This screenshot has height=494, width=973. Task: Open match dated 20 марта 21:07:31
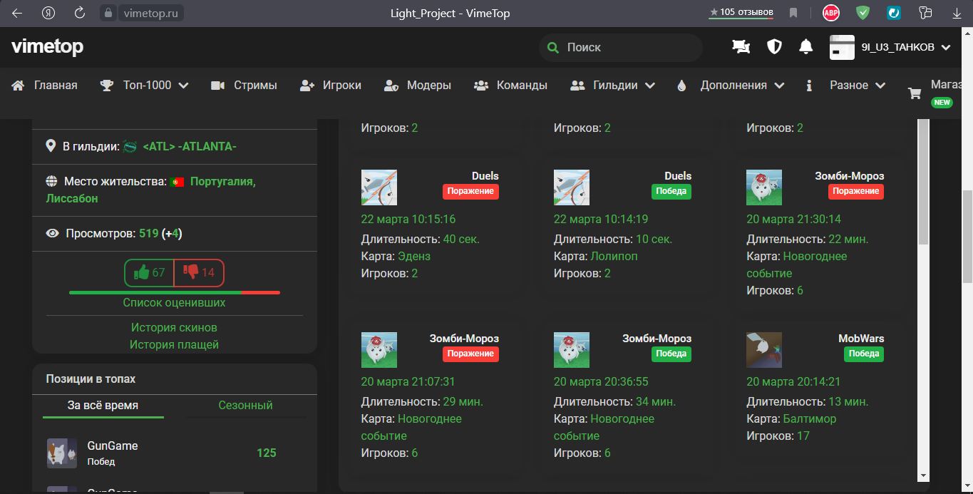click(x=408, y=381)
